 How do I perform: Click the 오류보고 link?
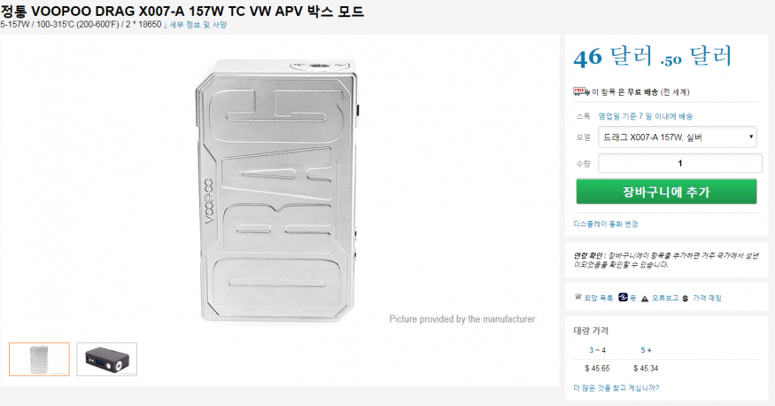(663, 299)
